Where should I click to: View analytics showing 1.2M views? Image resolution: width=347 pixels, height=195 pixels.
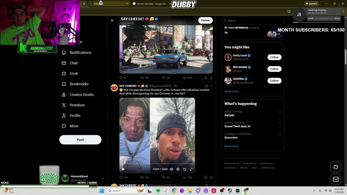click(187, 177)
